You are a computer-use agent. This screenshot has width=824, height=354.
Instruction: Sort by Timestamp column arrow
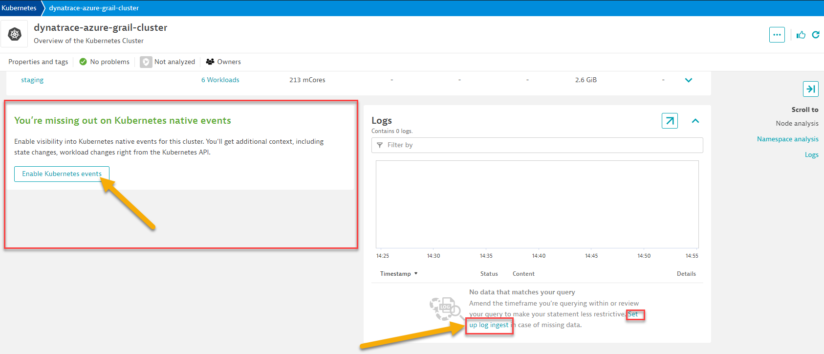coord(416,274)
